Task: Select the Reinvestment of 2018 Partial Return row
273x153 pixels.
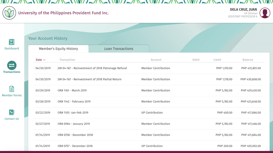Action: pyautogui.click(x=148, y=79)
